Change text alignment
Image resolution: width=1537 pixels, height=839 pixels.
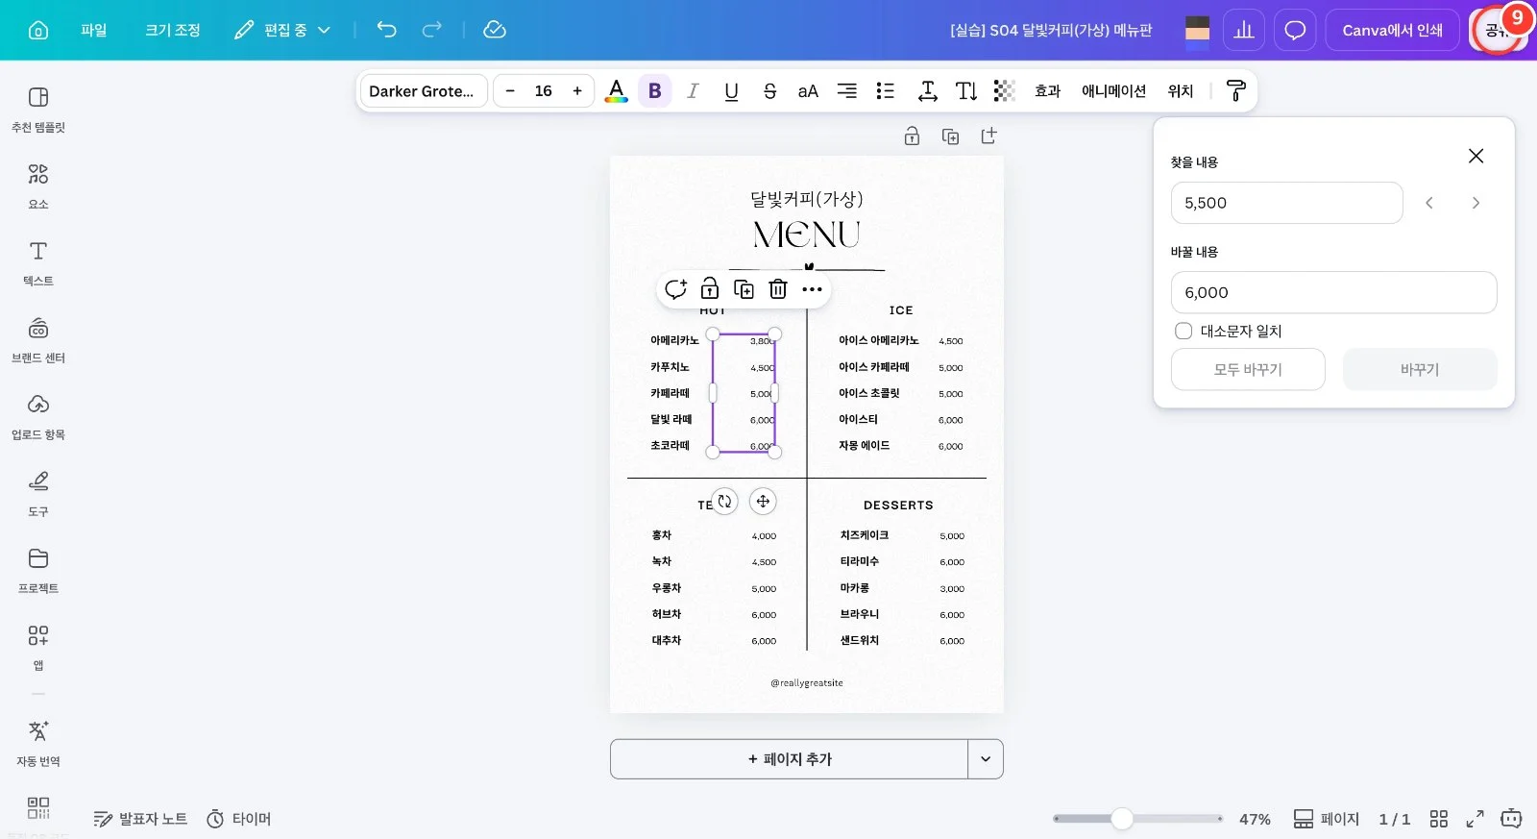pyautogui.click(x=846, y=91)
